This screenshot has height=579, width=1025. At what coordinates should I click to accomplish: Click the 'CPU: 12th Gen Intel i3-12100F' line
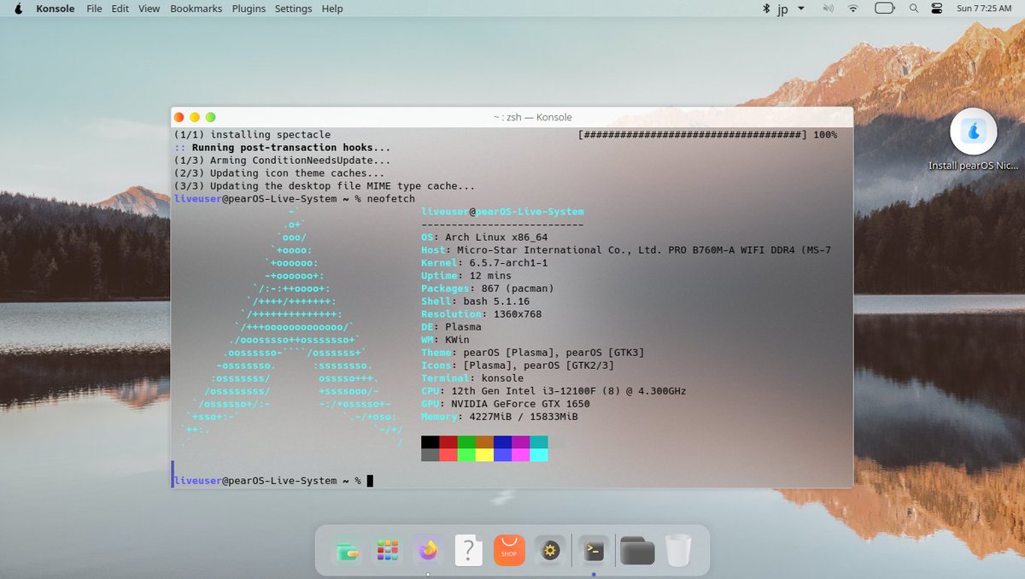tap(553, 391)
